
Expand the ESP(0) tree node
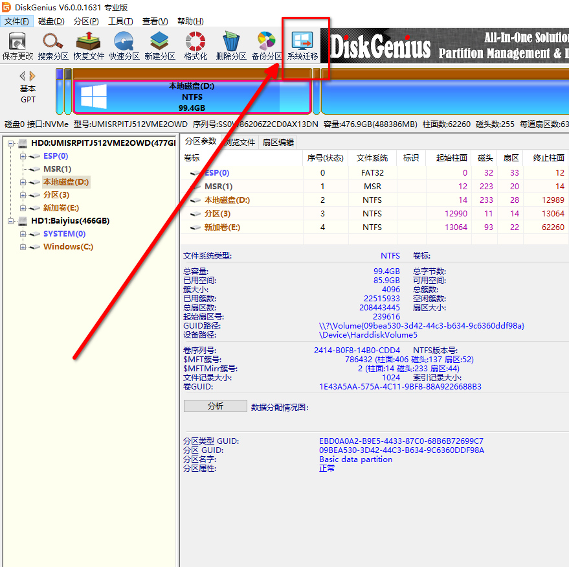23,157
